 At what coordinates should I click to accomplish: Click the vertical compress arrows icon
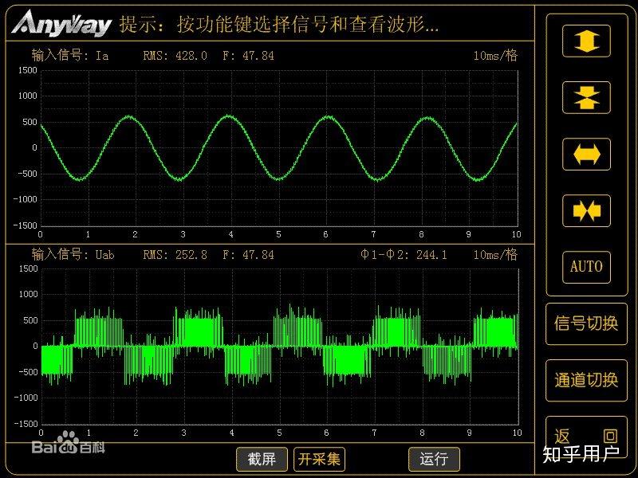[586, 97]
